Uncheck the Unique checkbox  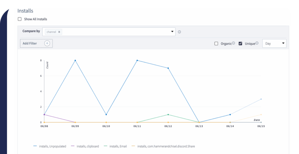tap(240, 44)
